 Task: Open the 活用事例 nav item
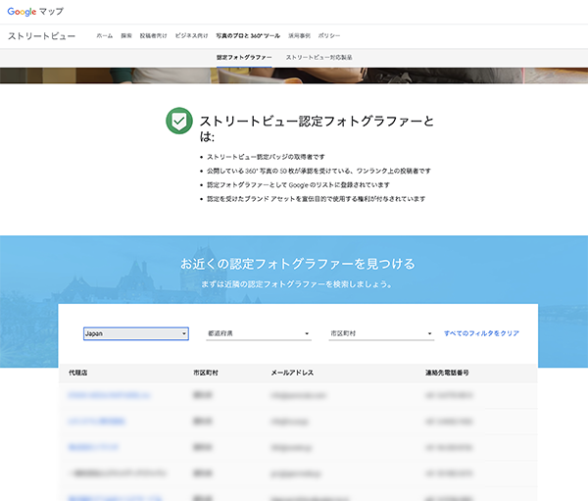299,35
